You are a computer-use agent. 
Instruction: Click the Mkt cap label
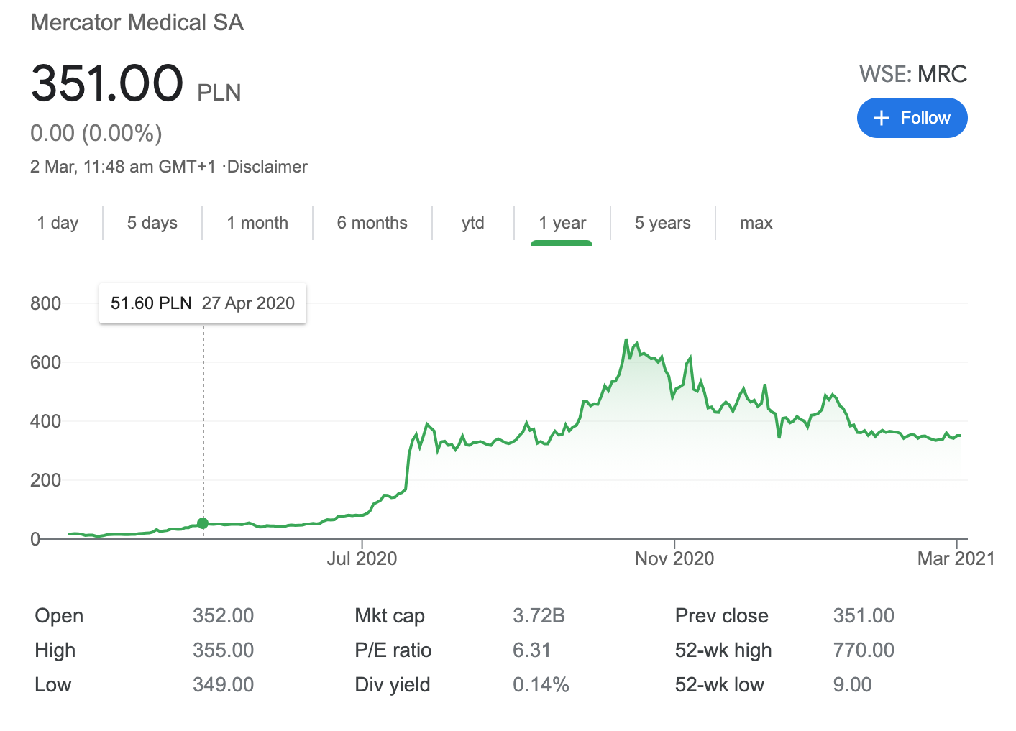point(390,616)
